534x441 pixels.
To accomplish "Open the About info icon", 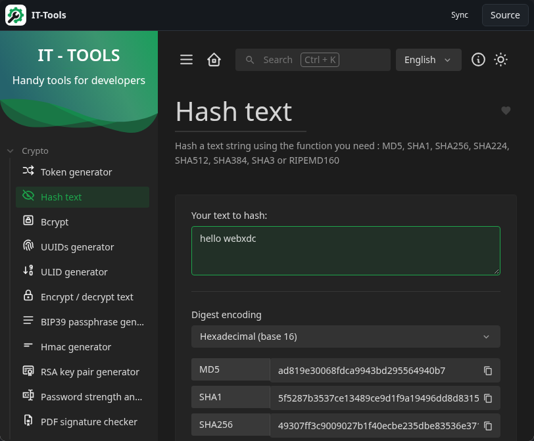I will point(478,60).
